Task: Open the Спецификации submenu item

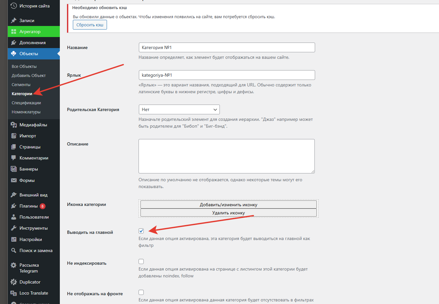Action: 26,103
